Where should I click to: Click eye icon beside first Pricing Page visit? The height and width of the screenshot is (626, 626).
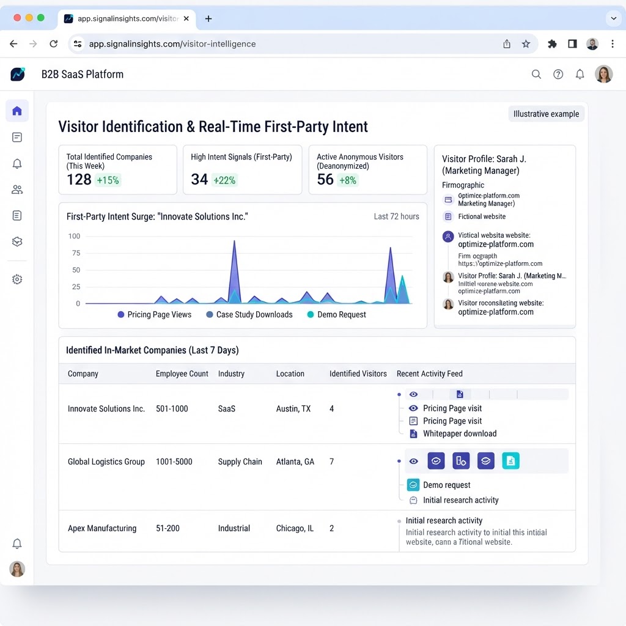pyautogui.click(x=414, y=408)
